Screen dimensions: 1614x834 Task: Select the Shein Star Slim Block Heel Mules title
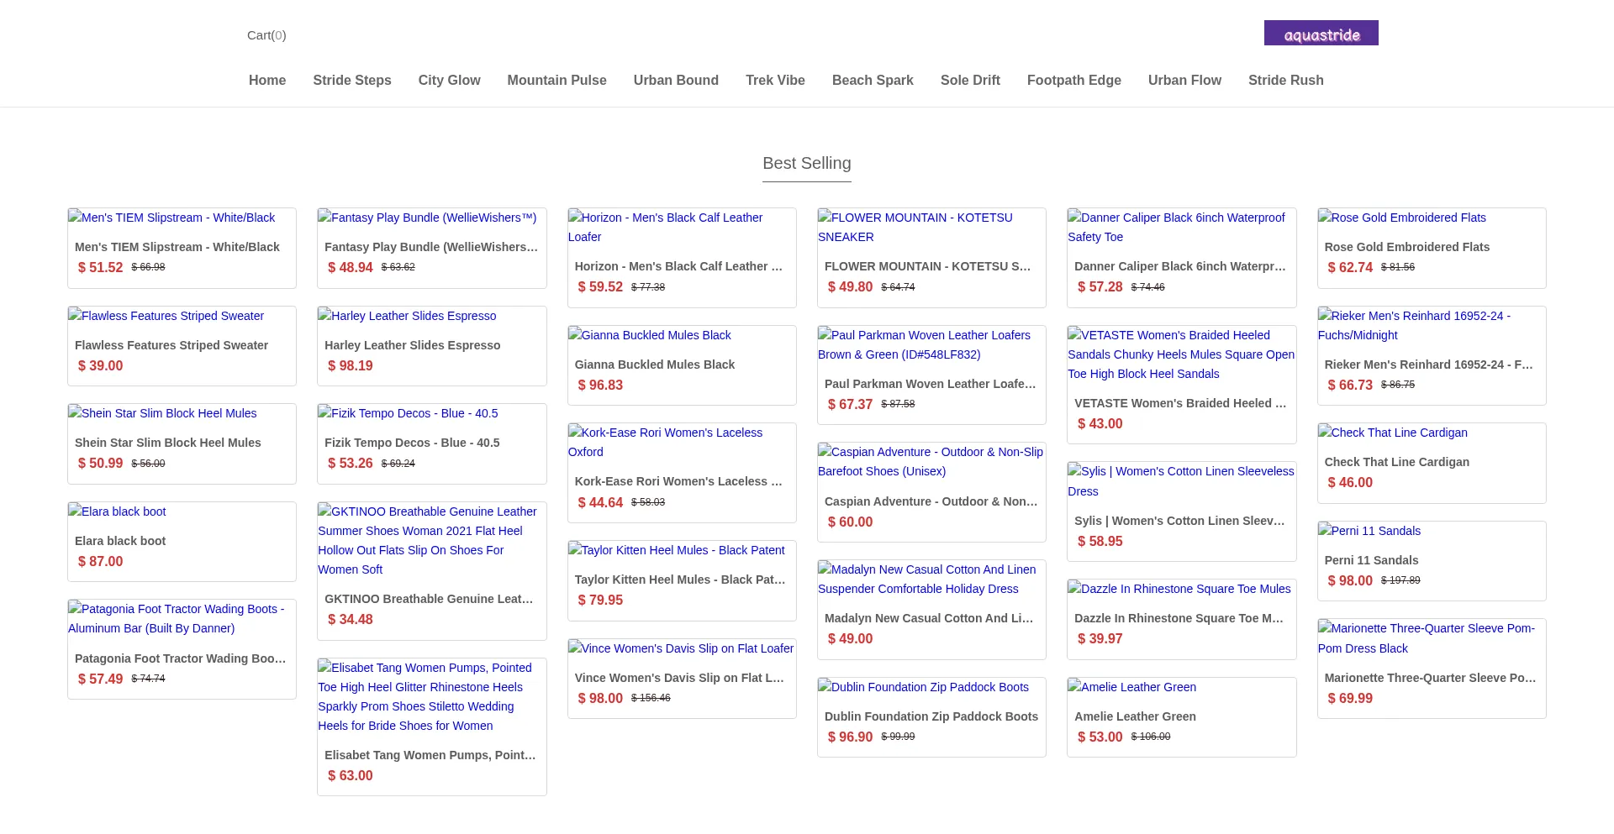tap(167, 443)
